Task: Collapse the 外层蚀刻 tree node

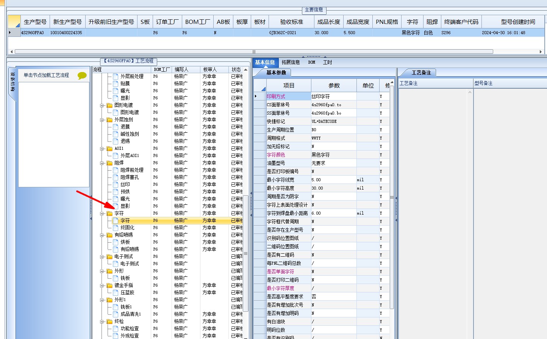Action: tap(102, 120)
